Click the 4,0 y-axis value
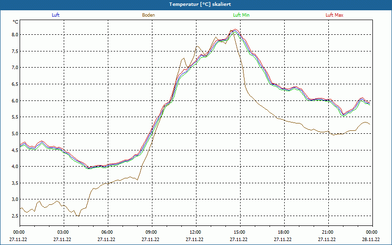This screenshot has height=245, width=392. pyautogui.click(x=16, y=167)
